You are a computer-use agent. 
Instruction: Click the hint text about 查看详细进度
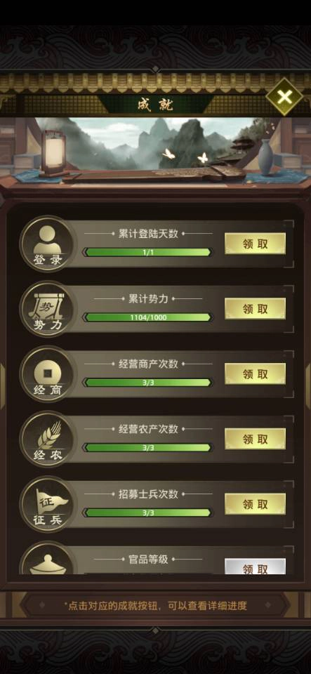(155, 606)
